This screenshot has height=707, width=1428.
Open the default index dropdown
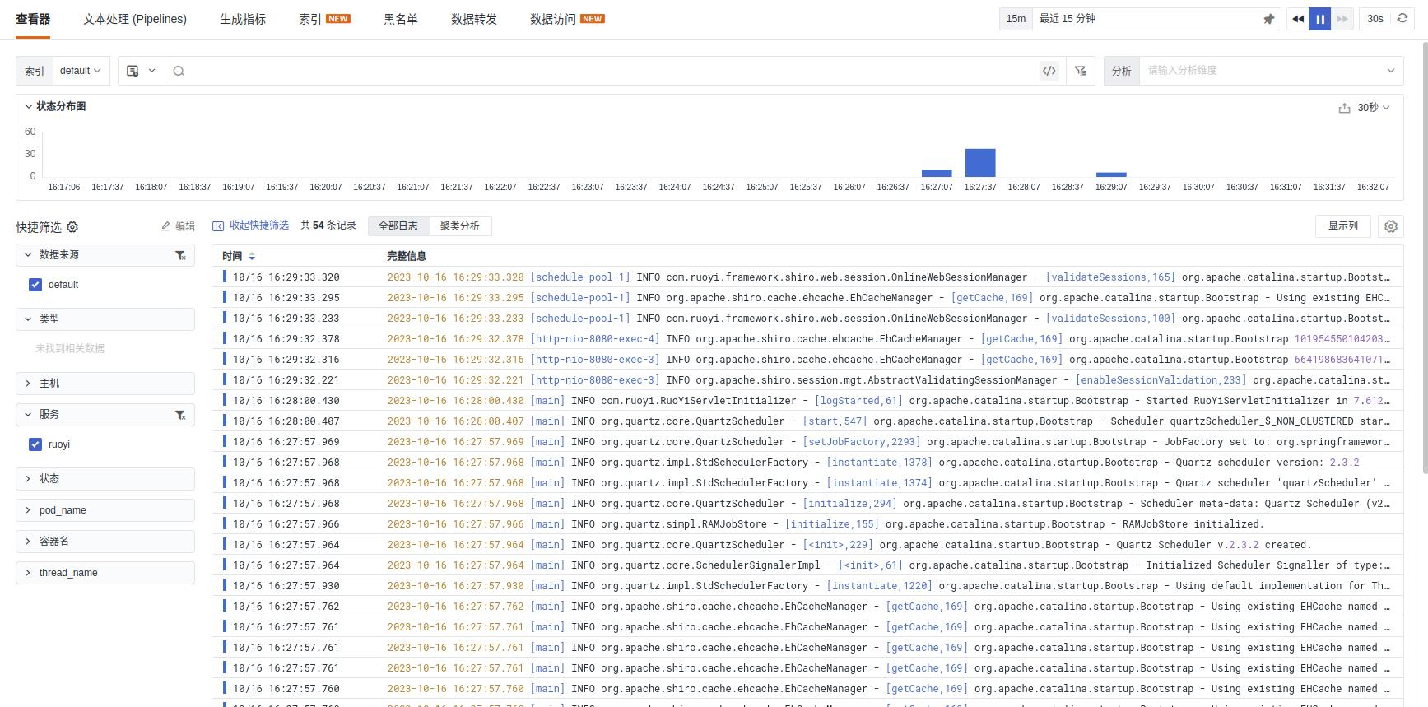point(81,71)
